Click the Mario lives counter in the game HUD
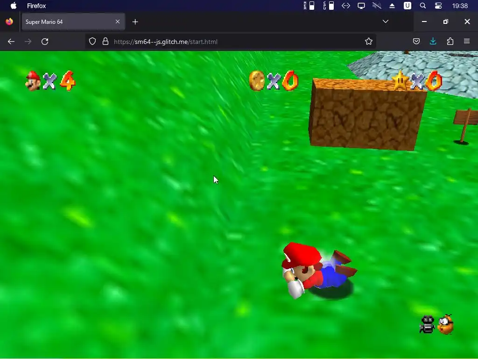 pos(50,81)
